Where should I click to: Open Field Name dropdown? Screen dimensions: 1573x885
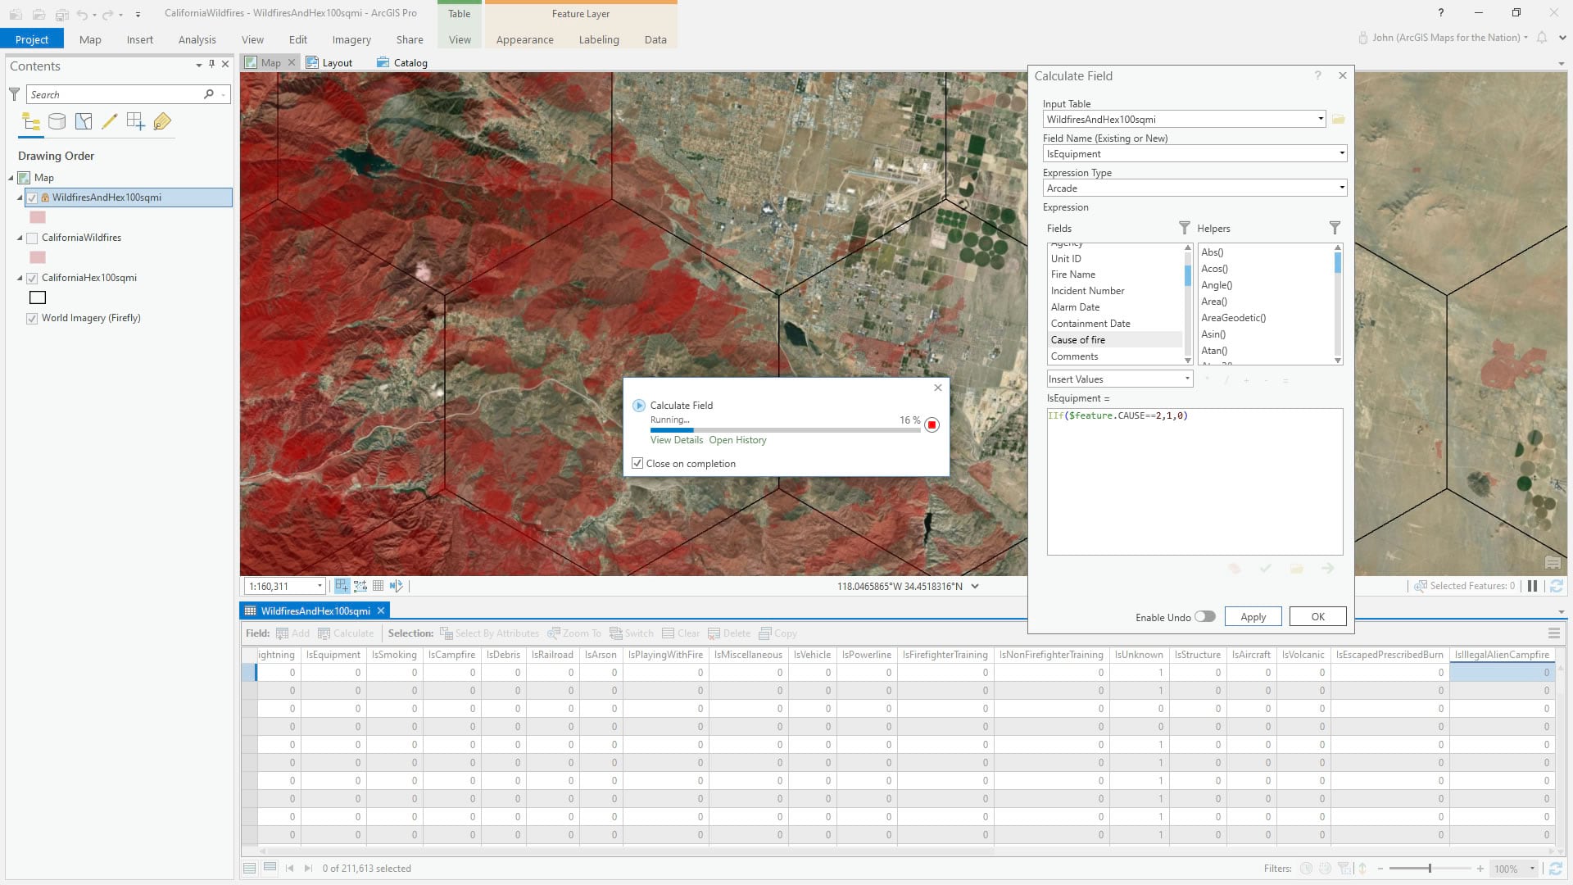1341,154
